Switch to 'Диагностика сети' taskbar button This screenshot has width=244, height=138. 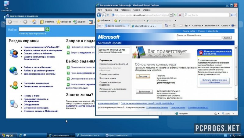89,135
